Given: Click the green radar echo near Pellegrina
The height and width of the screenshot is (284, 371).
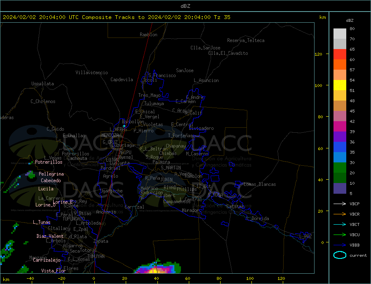Looking at the screenshot, I should pos(30,174).
